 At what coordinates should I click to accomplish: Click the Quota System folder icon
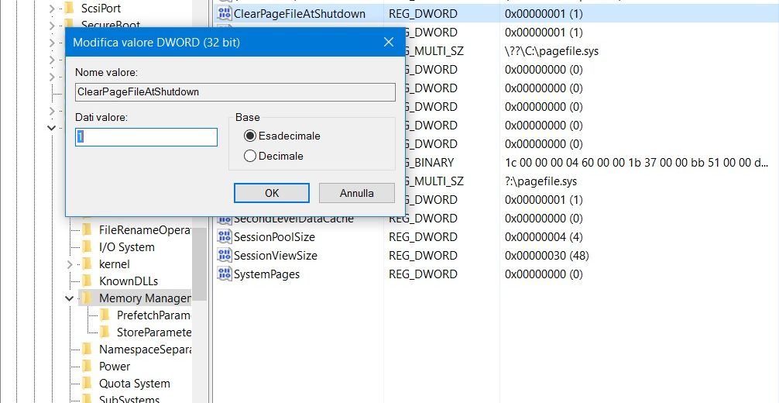(x=88, y=383)
